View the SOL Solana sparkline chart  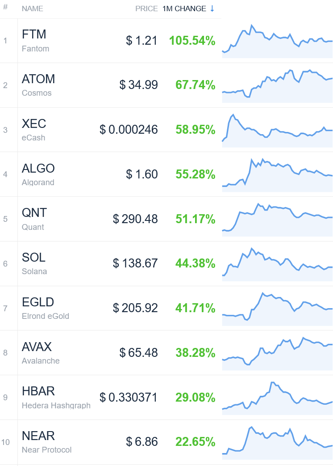(x=277, y=264)
